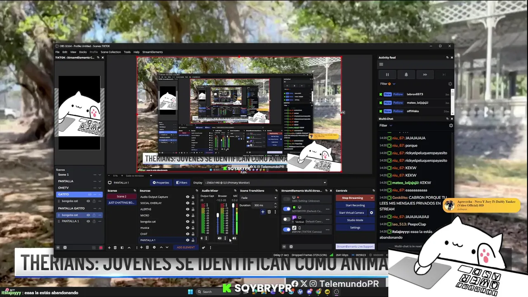
Task: Mute the MIC channel speaker icon
Action: 234,238
